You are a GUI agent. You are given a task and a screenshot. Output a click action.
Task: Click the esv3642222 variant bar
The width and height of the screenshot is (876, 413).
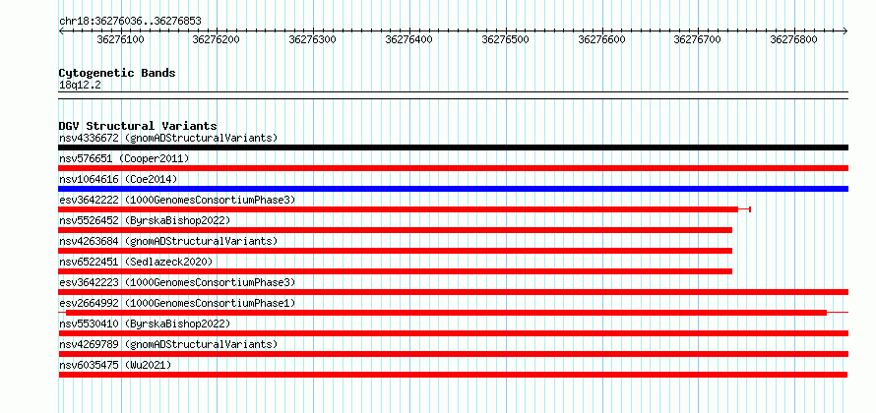405,209
